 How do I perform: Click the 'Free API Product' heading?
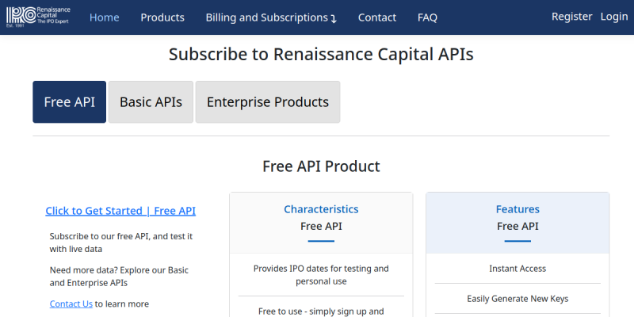click(x=321, y=166)
